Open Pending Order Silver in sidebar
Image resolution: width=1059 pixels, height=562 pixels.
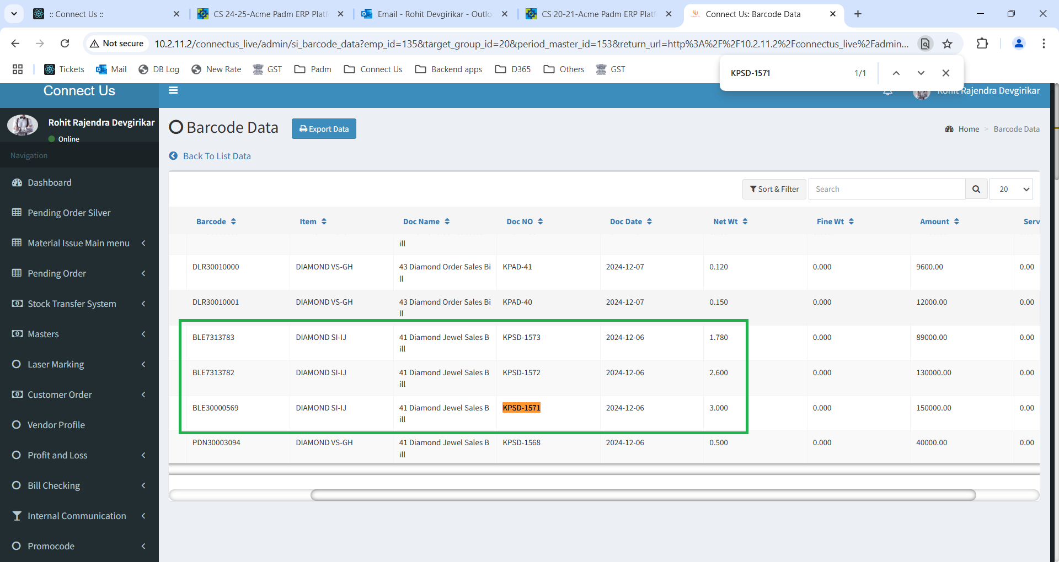click(x=79, y=213)
